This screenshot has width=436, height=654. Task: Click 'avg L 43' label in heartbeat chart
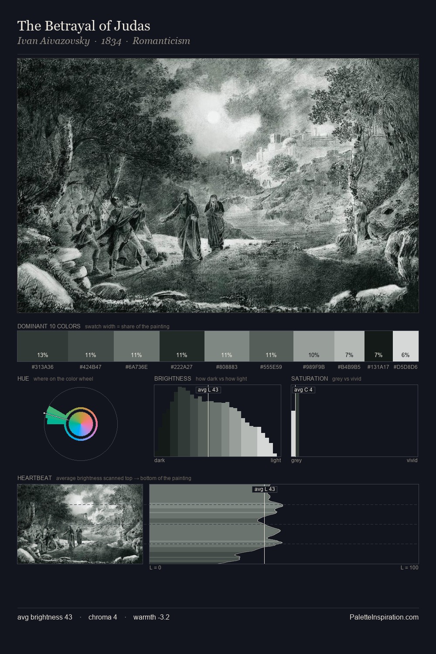pyautogui.click(x=265, y=489)
